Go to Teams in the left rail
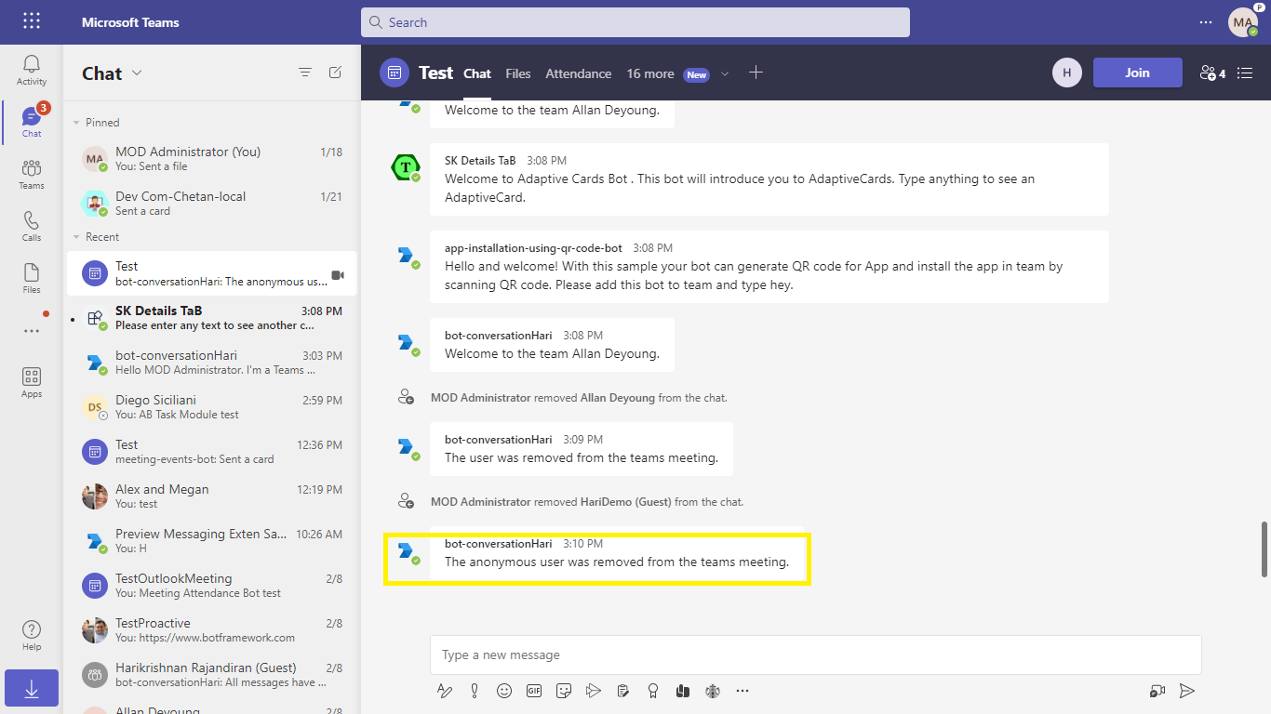1271x714 pixels. tap(32, 175)
